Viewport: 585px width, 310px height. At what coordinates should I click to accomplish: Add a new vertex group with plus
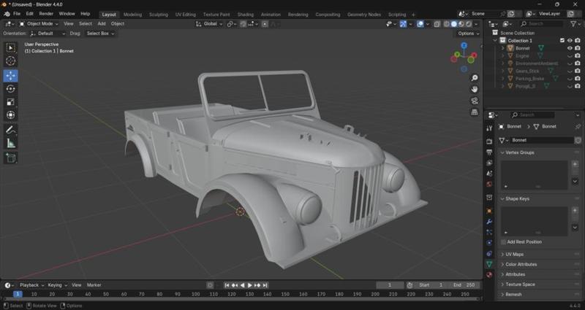575,165
